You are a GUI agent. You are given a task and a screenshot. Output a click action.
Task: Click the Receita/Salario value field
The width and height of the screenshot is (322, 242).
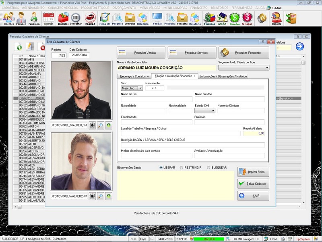pyautogui.click(x=254, y=134)
